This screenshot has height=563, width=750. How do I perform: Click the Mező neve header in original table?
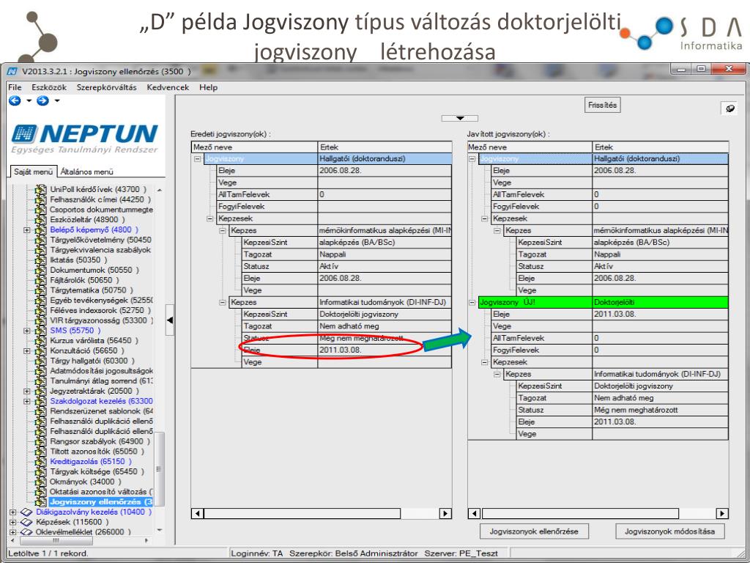(254, 147)
